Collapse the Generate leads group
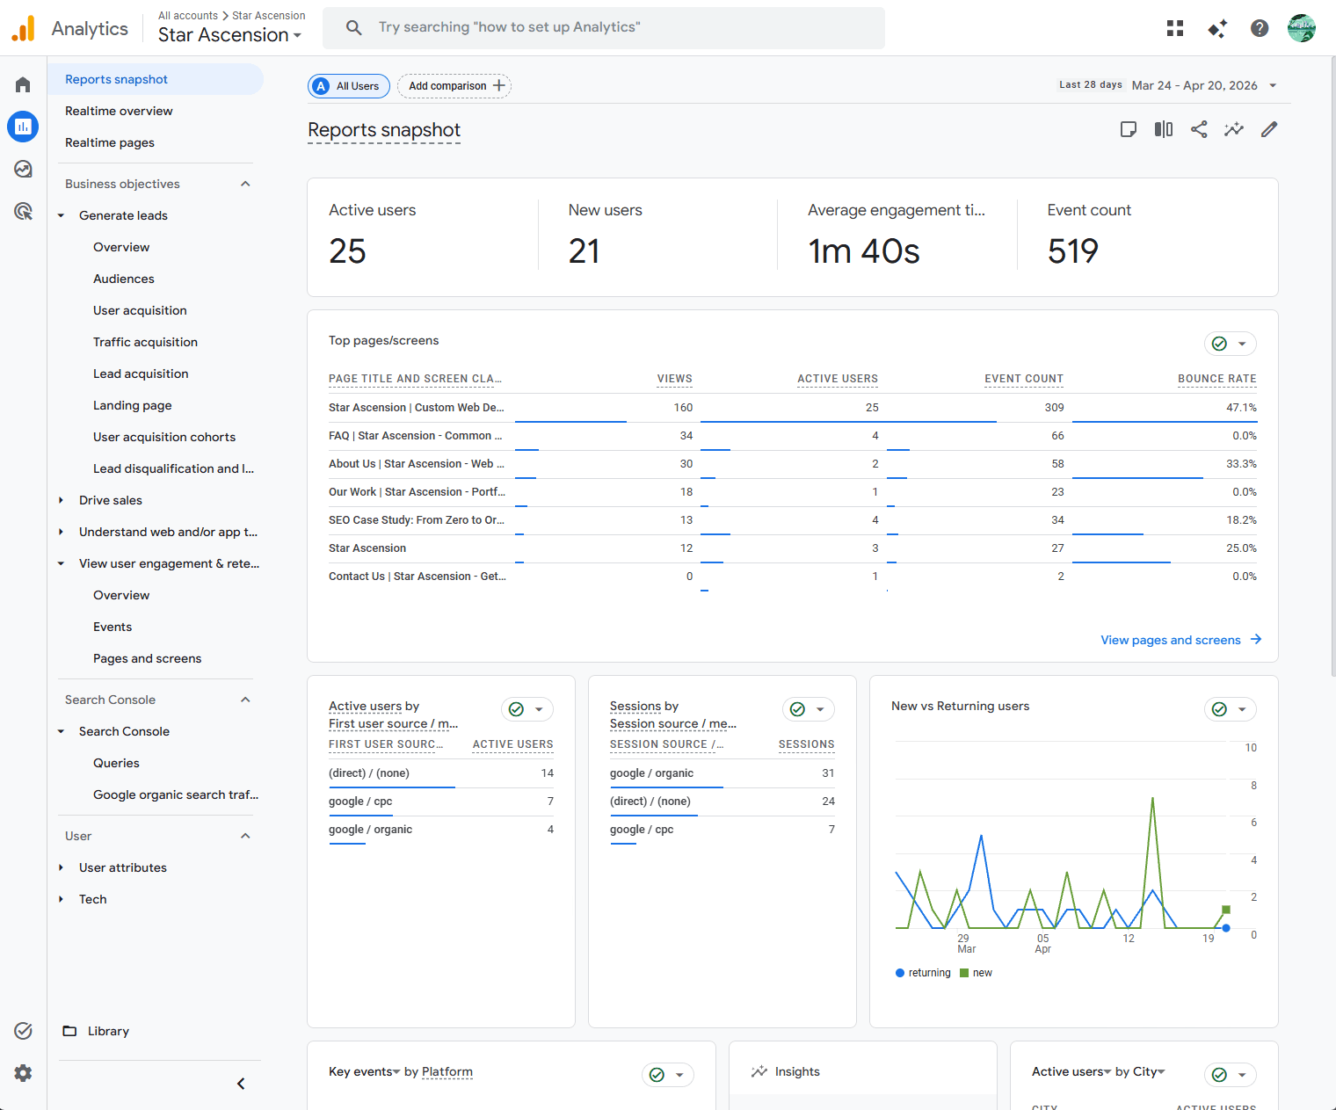 [61, 215]
